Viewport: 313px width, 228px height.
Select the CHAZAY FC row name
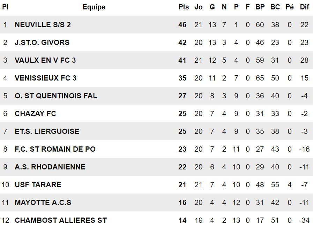35,114
